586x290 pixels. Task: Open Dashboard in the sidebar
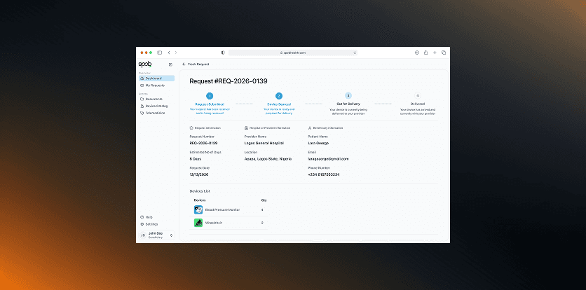pos(156,78)
